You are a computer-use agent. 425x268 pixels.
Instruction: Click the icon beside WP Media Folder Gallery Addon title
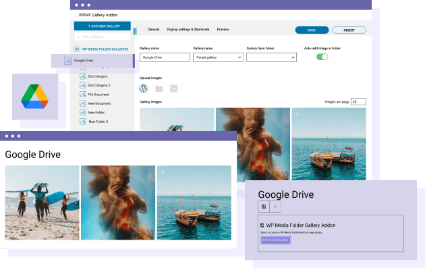262,225
